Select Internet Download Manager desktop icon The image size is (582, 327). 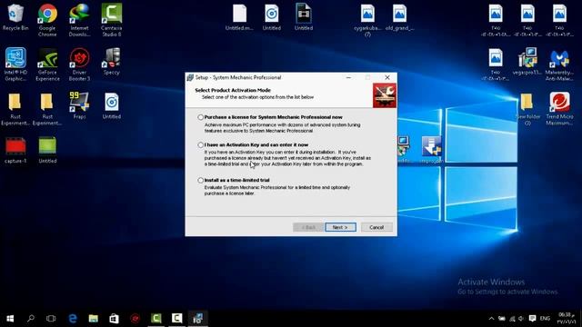click(x=79, y=20)
